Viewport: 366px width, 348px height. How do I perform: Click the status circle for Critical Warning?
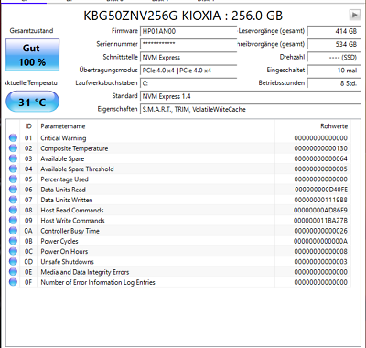click(13, 138)
